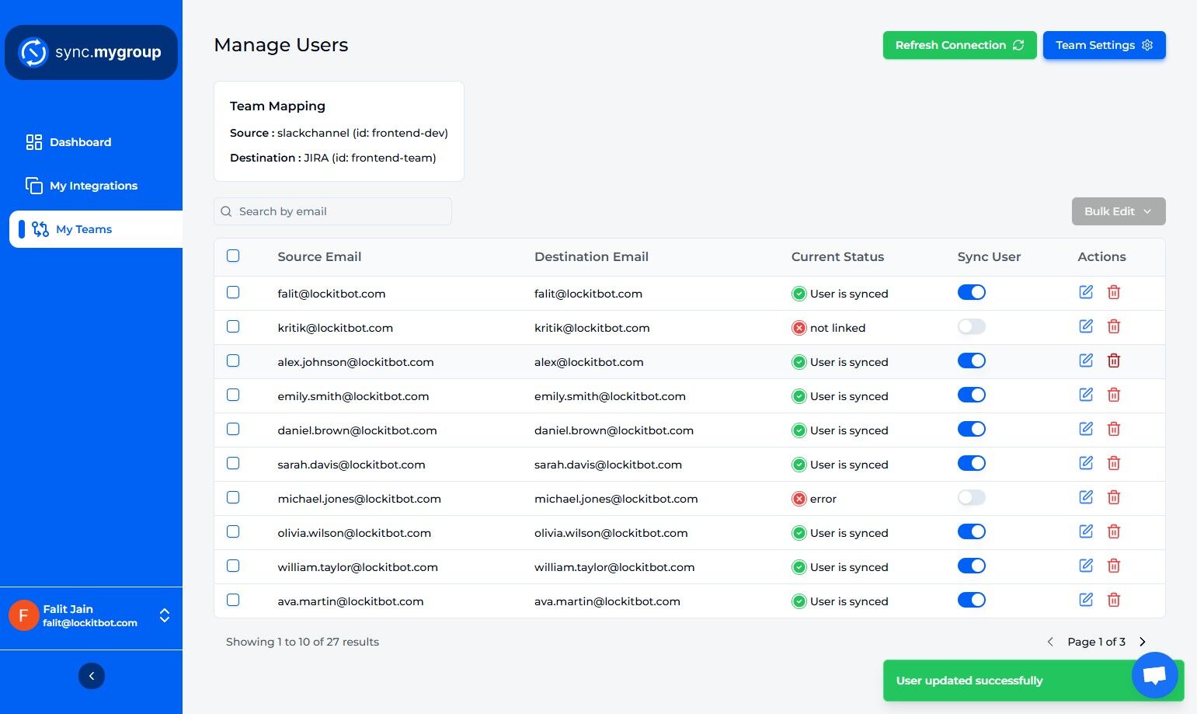This screenshot has width=1197, height=714.
Task: Open the chat support bubble
Action: pos(1154,675)
